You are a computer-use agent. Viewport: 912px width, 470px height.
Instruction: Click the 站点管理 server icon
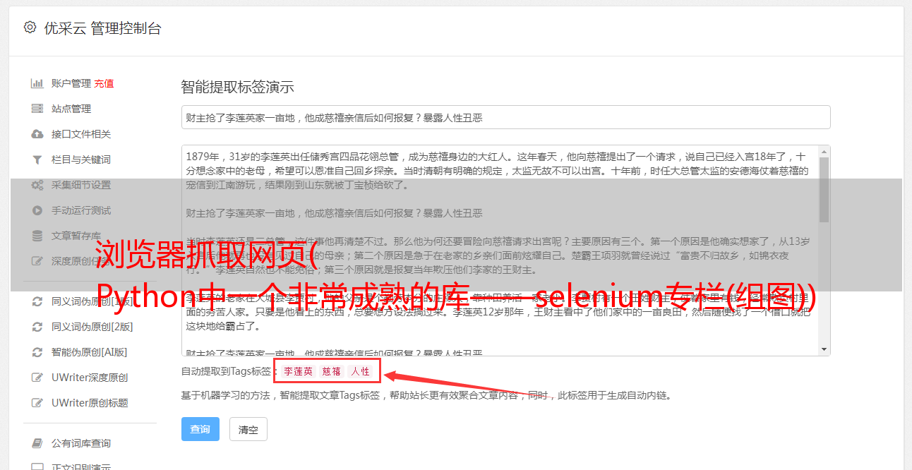pos(37,109)
